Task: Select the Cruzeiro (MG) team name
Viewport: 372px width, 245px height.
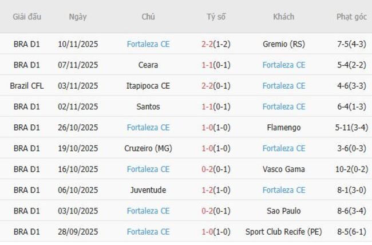Action: tap(148, 148)
